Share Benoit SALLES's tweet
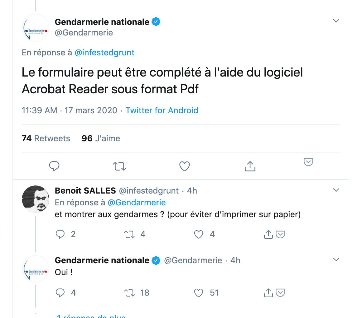The width and height of the screenshot is (353, 318). (268, 234)
